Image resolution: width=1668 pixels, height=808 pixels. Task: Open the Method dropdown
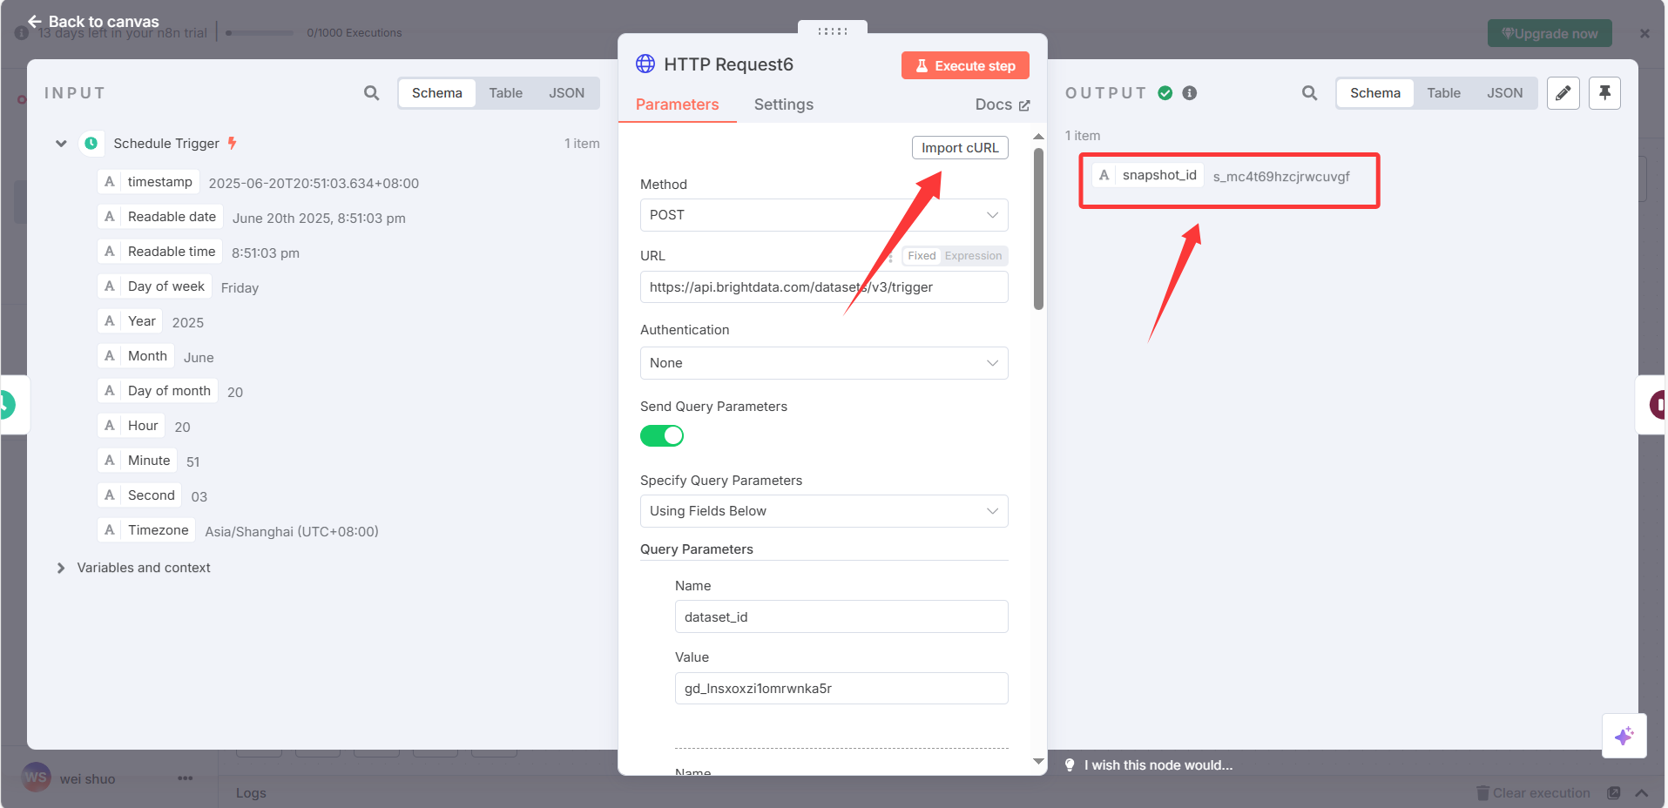[x=824, y=215]
